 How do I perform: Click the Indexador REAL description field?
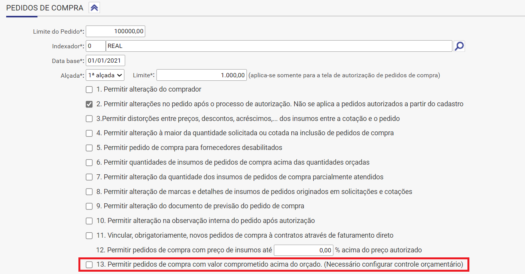click(x=279, y=46)
